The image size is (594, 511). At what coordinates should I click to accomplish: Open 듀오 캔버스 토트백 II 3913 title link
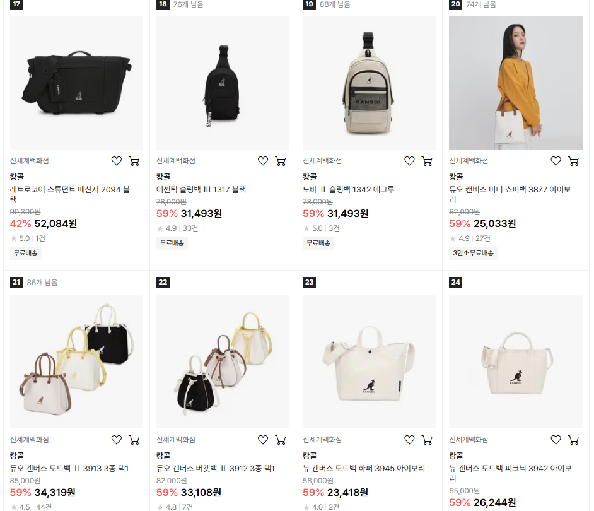69,469
